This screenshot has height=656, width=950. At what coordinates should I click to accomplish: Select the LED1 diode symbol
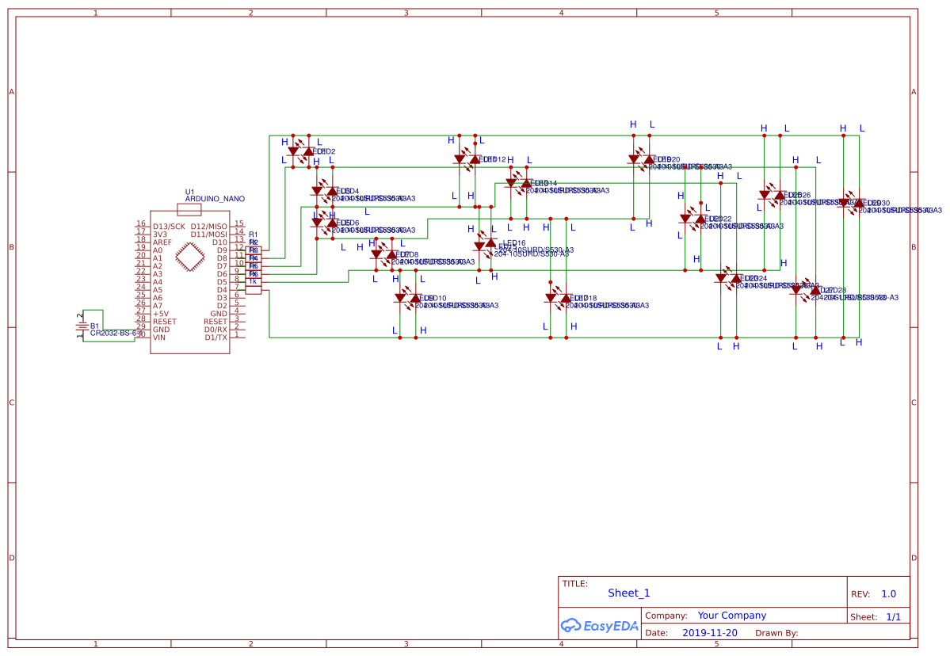tap(295, 151)
